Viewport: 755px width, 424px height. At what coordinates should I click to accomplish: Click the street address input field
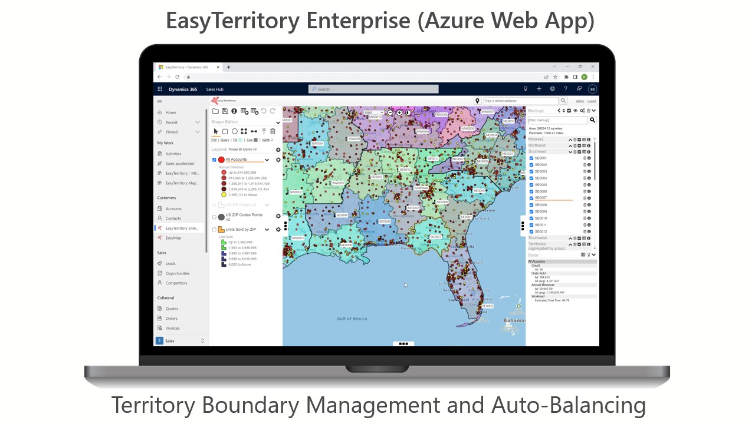coord(520,101)
